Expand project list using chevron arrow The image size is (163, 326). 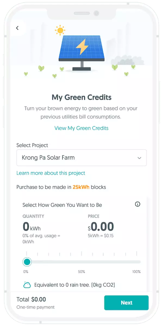click(139, 158)
